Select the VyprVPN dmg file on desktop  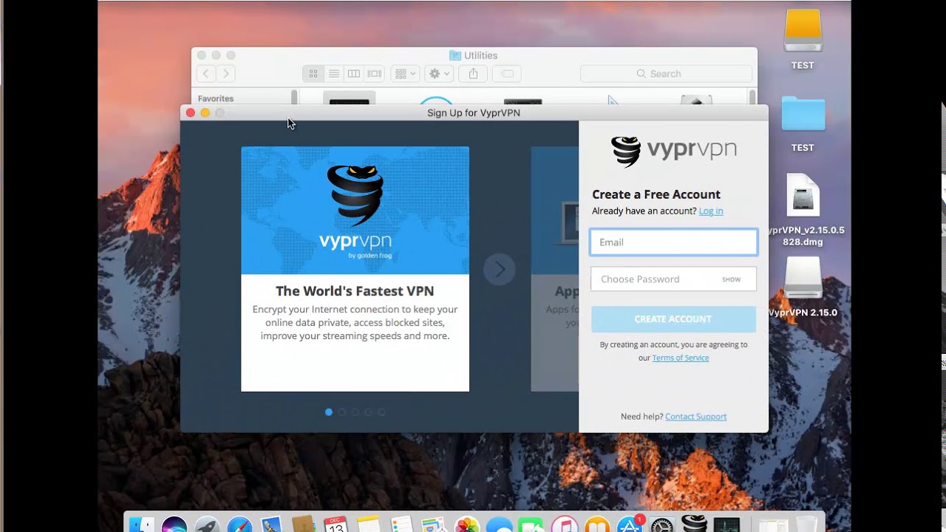pyautogui.click(x=803, y=196)
